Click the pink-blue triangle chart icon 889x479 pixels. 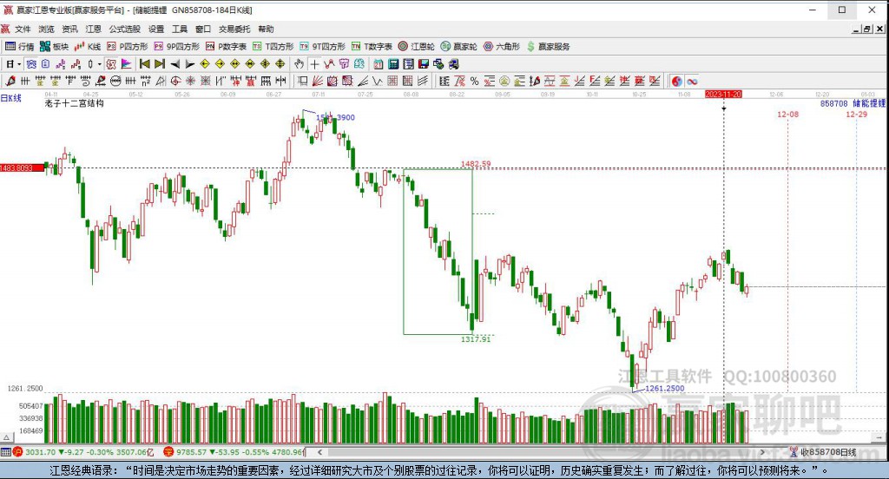point(126,64)
